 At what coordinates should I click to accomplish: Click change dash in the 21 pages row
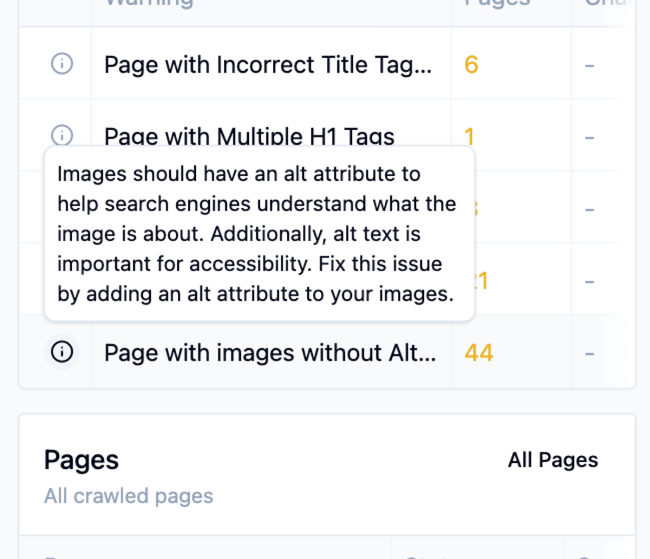pyautogui.click(x=589, y=282)
